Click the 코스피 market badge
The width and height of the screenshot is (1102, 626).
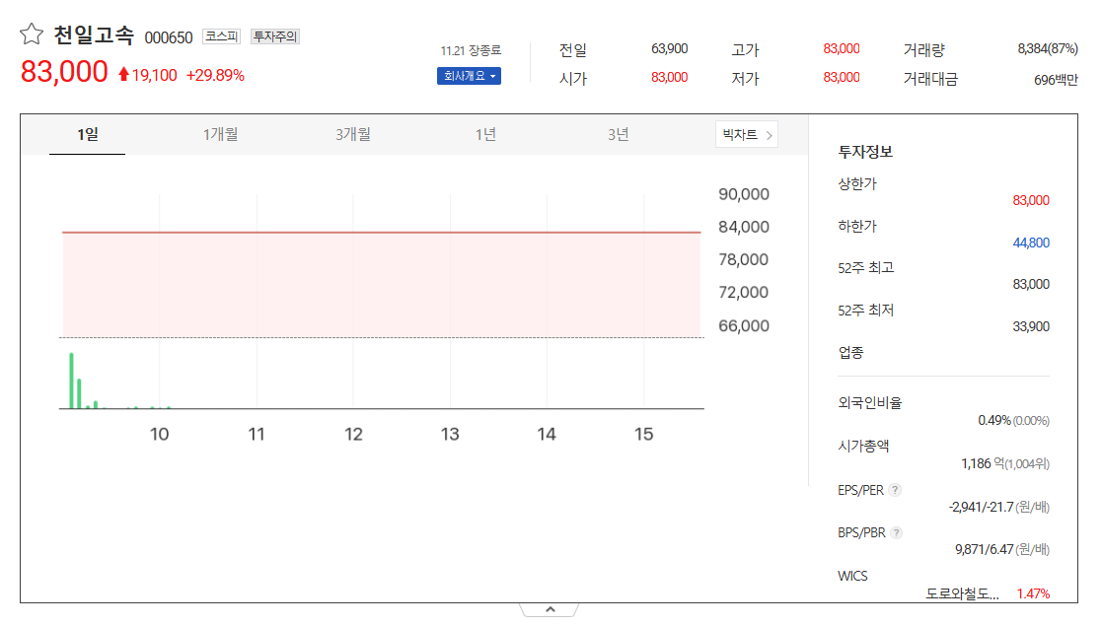[x=221, y=35]
